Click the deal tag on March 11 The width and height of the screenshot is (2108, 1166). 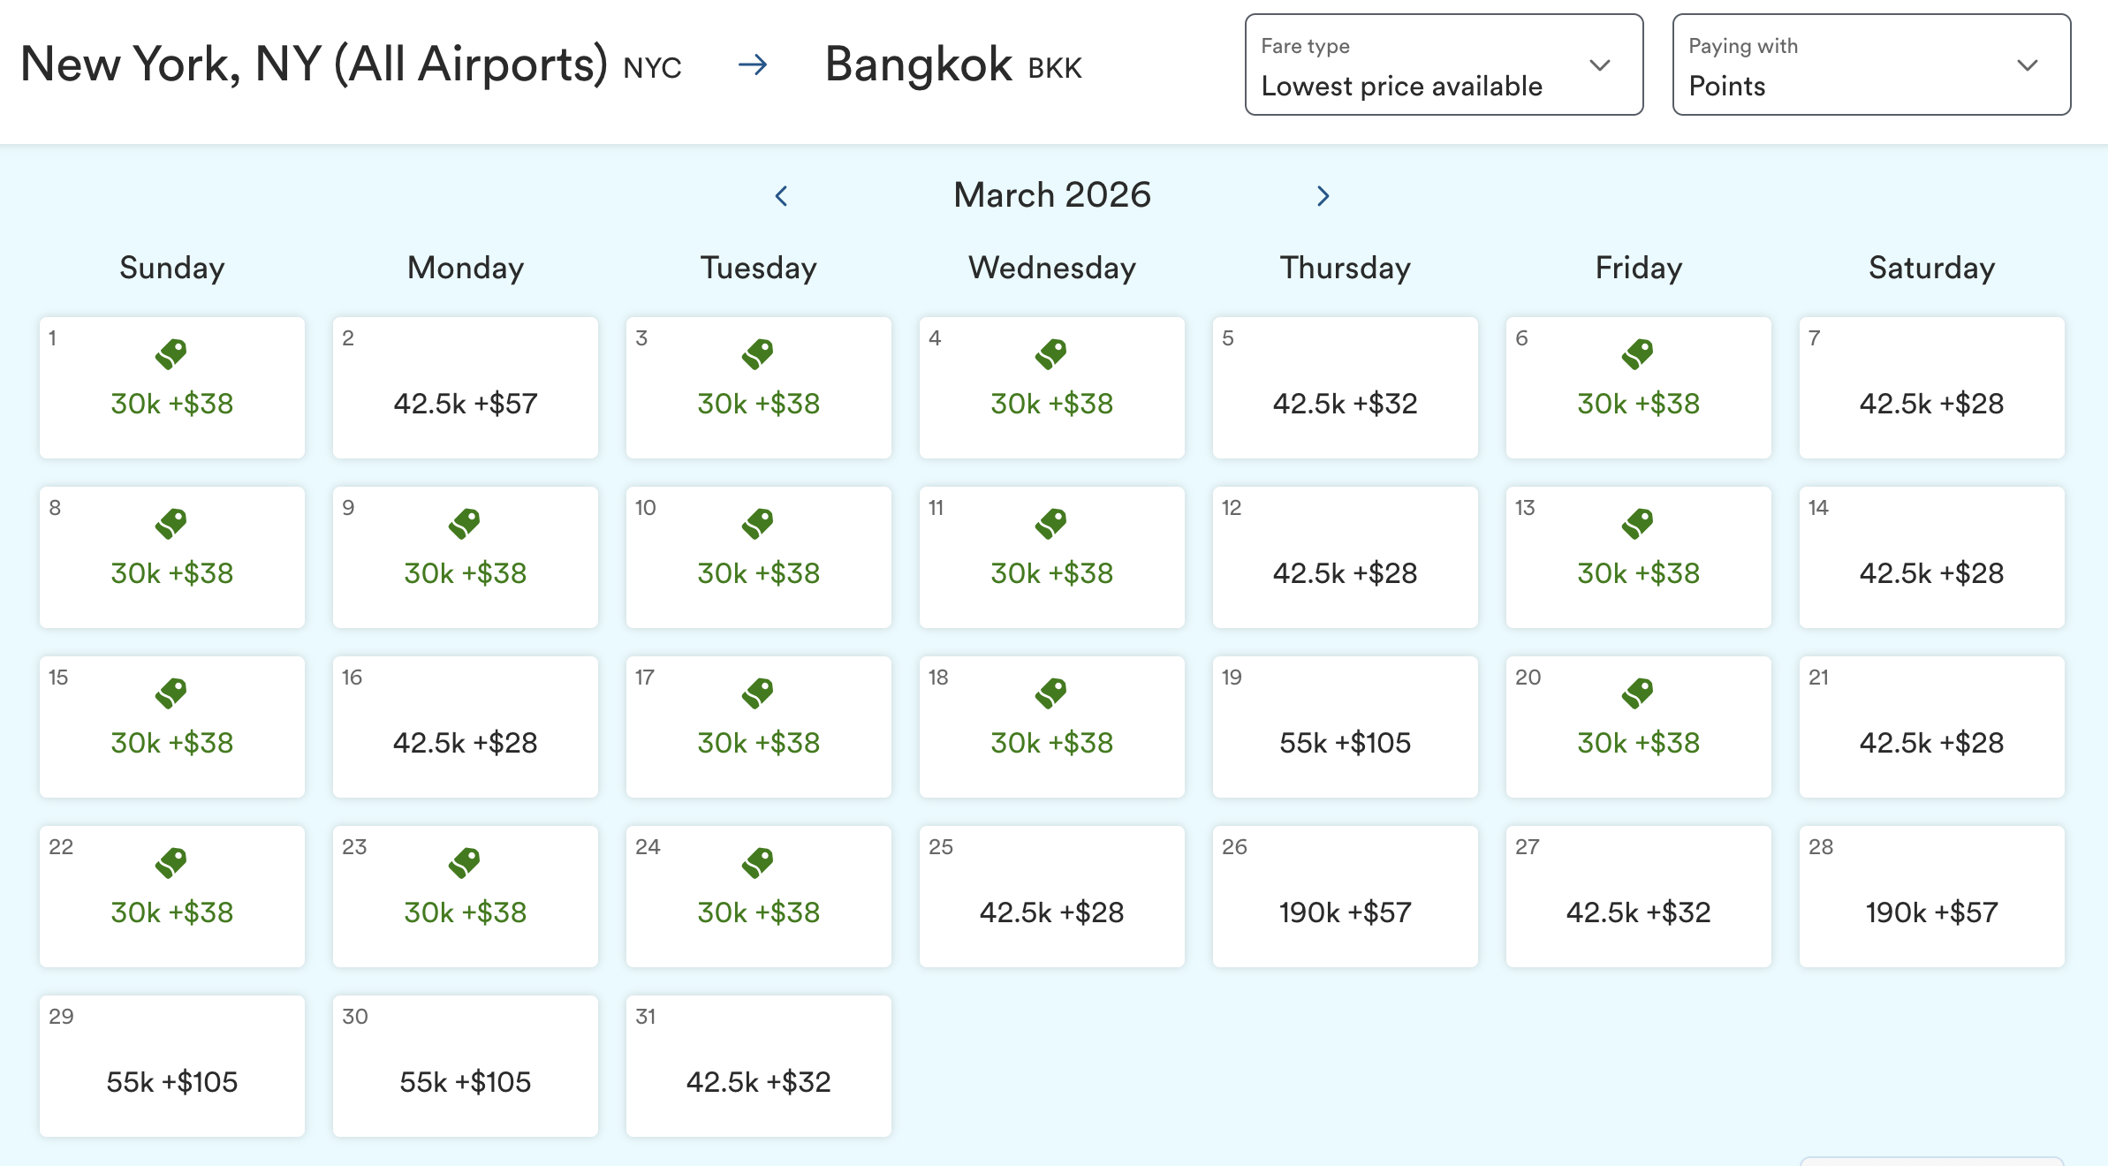point(1051,522)
